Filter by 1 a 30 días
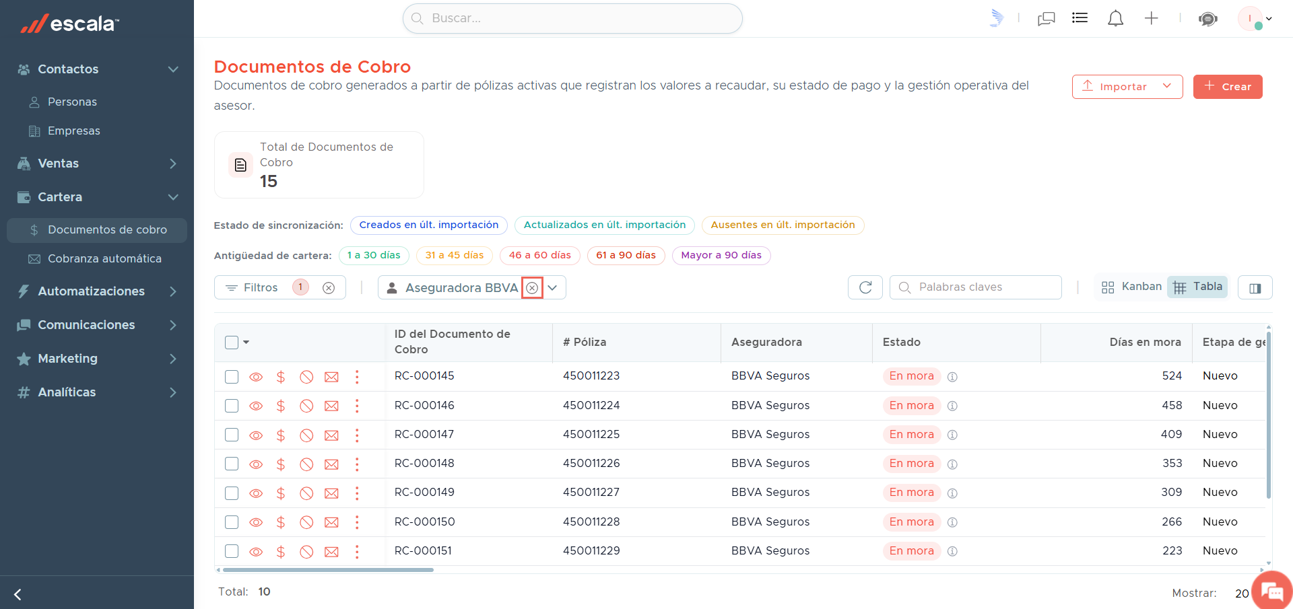 (x=374, y=256)
